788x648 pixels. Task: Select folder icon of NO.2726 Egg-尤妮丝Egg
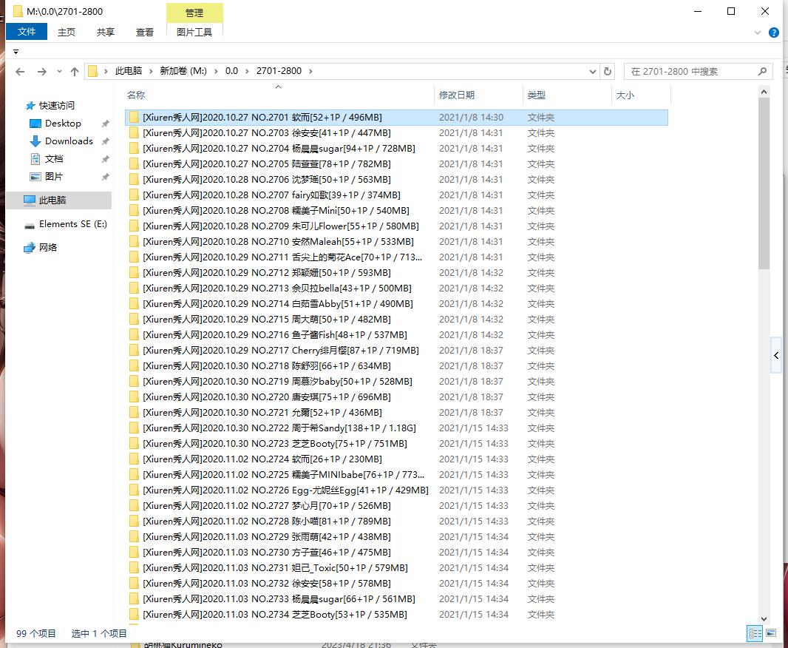coord(134,490)
